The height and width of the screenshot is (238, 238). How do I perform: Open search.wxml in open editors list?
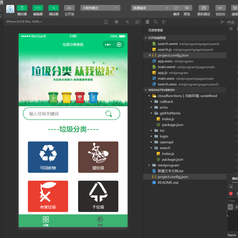168,44
